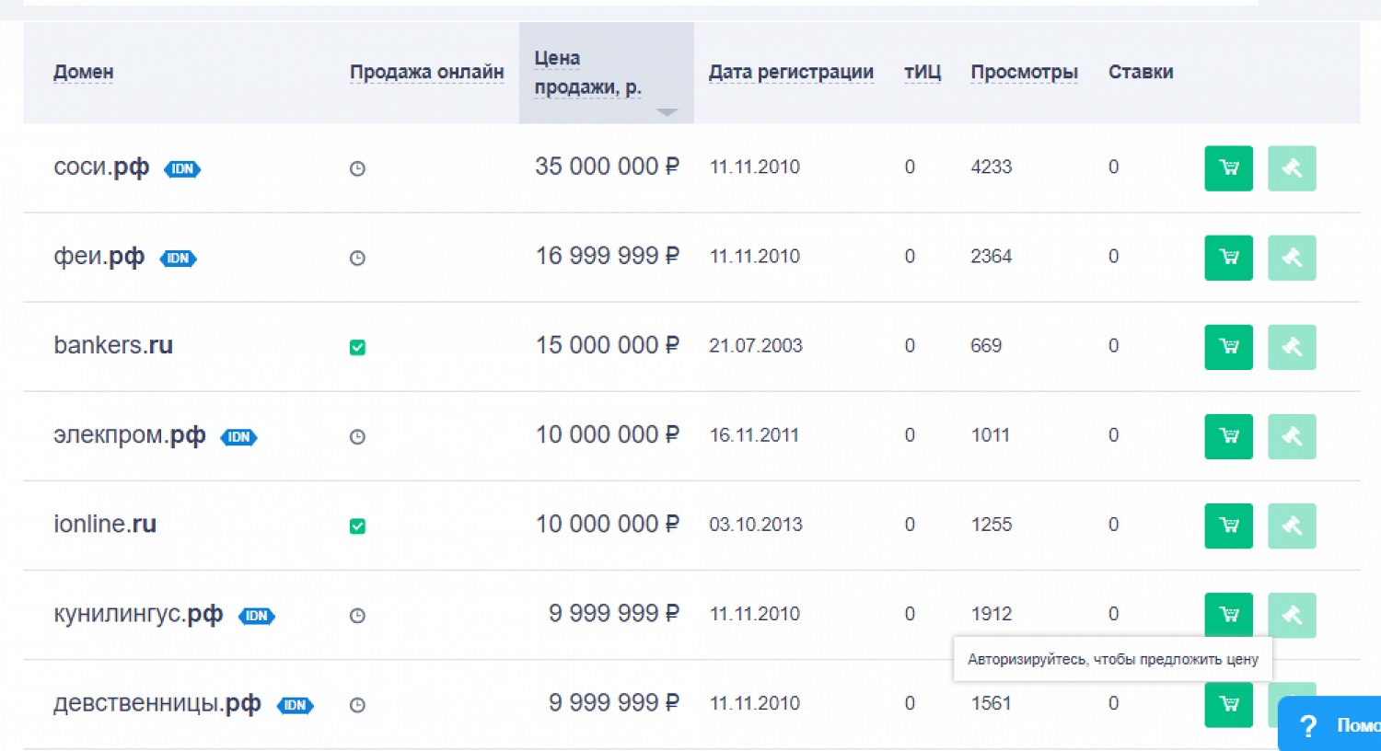Click auction hammer icon for соси.рф

click(1292, 168)
